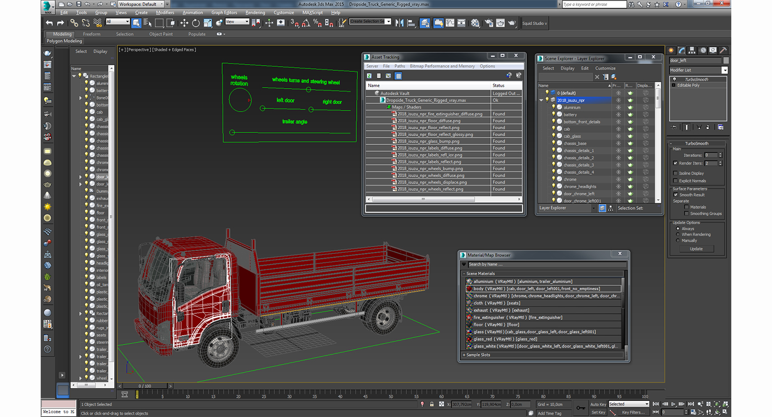
Task: Enable Separate by Smoothing Groups checkbox
Action: (x=686, y=214)
